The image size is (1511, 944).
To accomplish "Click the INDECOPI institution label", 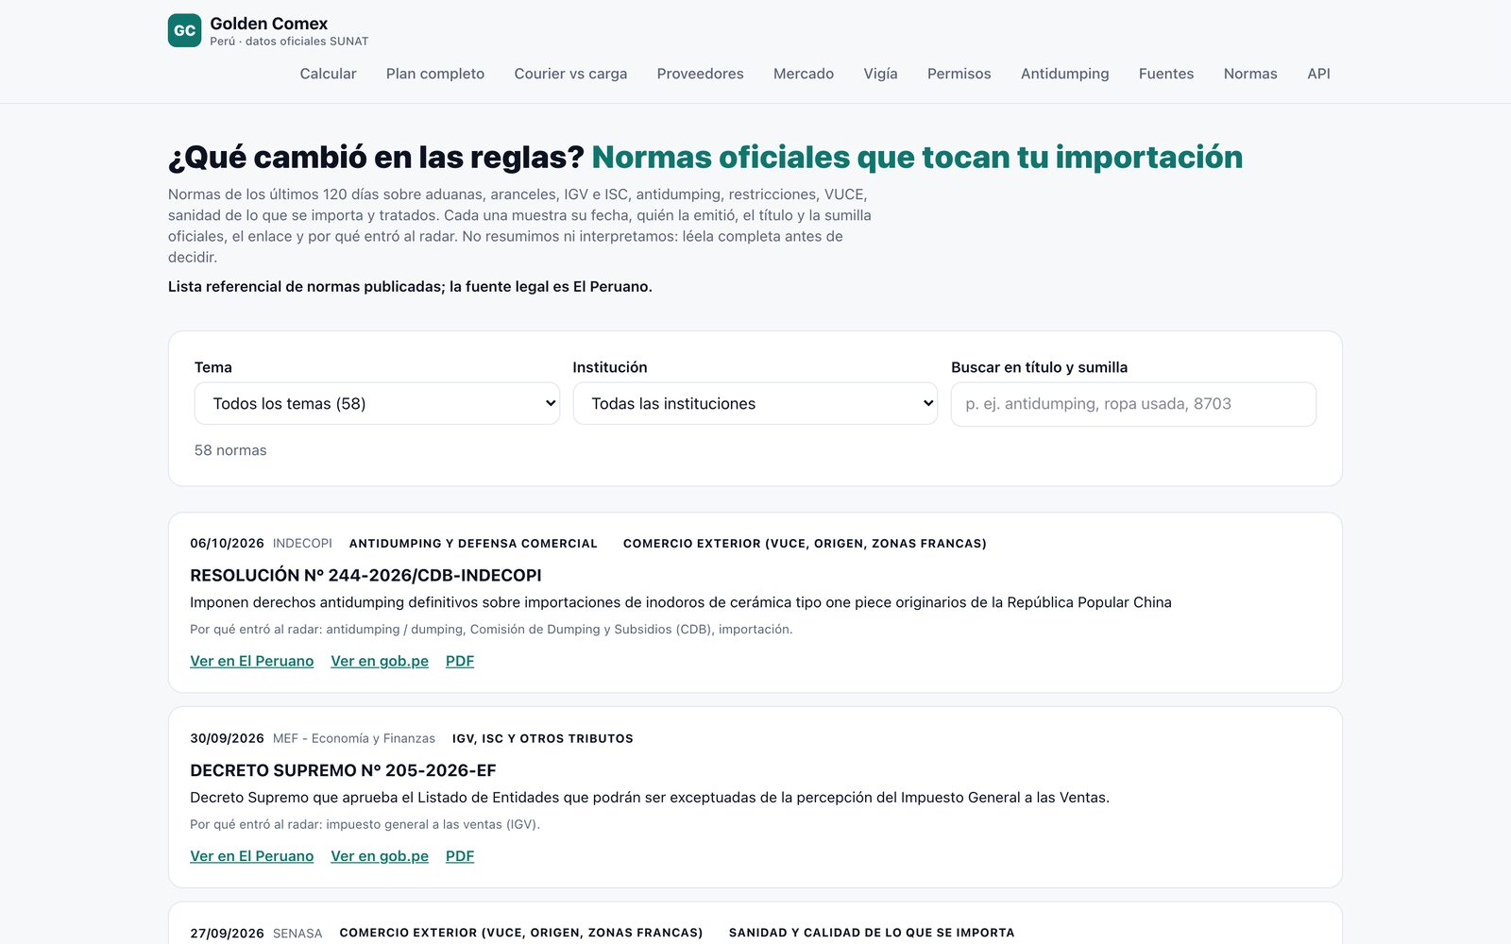I will 302,544.
